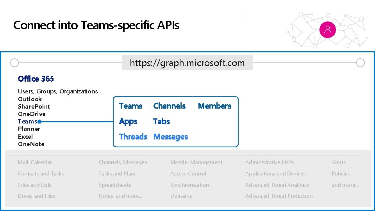Viewport: 375px width, 211px height.
Task: Click the pink user avatar icon
Action: (328, 30)
